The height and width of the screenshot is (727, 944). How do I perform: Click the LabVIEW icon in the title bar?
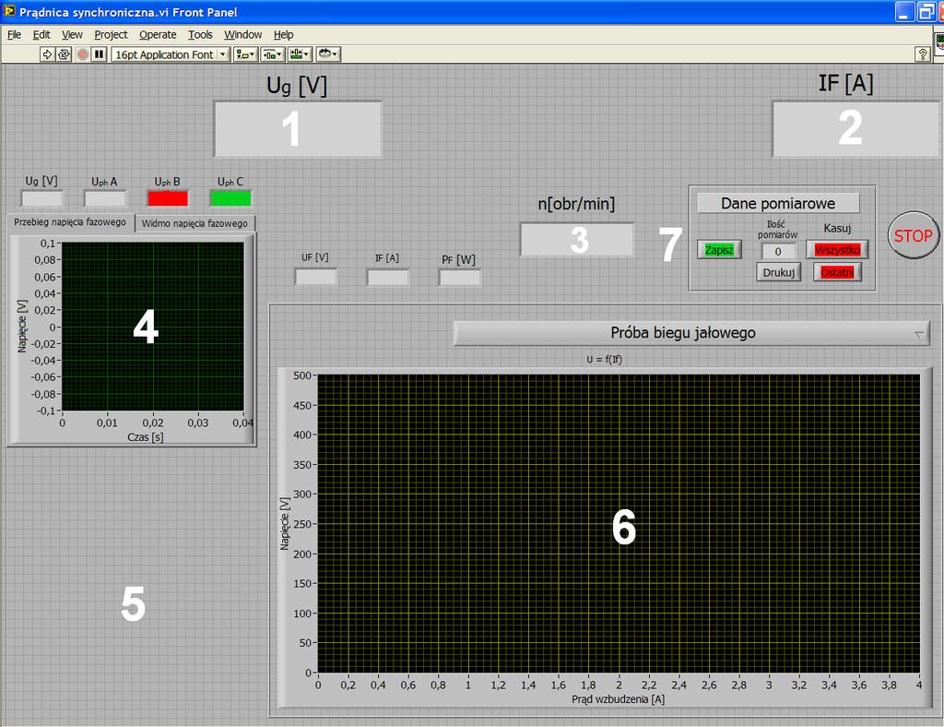pyautogui.click(x=9, y=11)
